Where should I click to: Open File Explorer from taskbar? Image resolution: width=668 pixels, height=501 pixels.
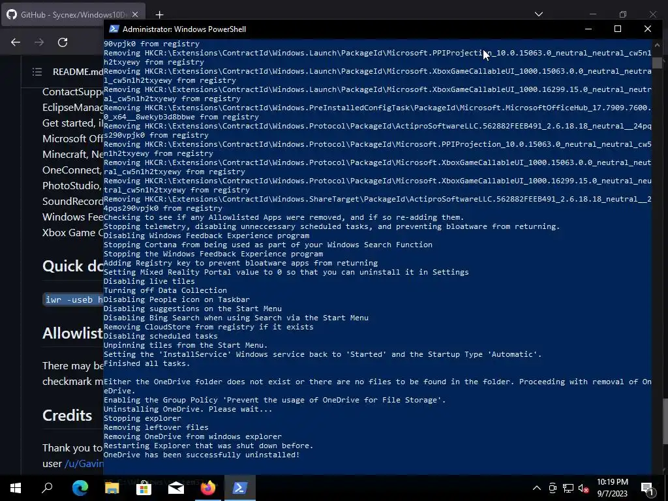pyautogui.click(x=112, y=488)
